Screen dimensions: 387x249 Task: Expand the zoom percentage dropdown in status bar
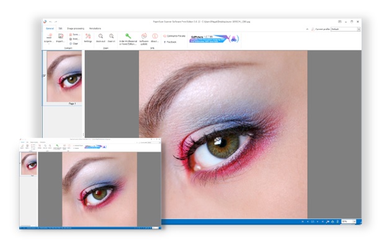tap(355, 221)
